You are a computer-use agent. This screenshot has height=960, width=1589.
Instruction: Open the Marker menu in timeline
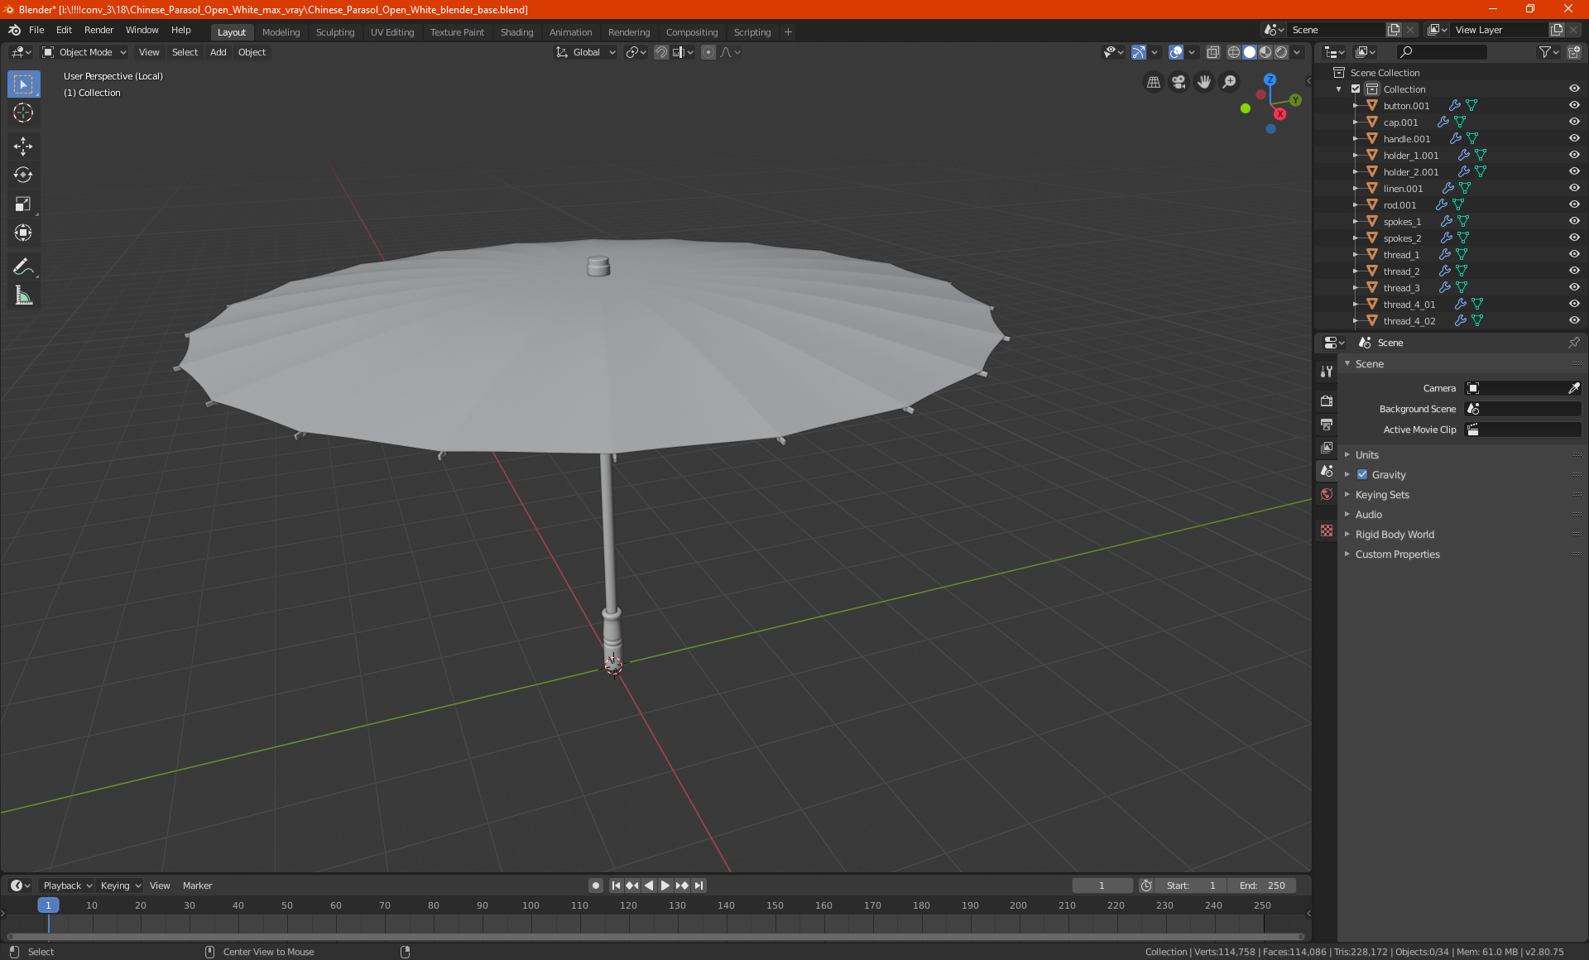point(197,886)
